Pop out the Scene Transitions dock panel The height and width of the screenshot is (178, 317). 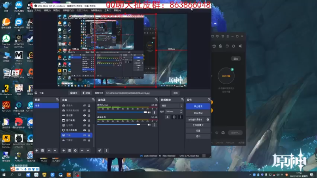(x=182, y=100)
